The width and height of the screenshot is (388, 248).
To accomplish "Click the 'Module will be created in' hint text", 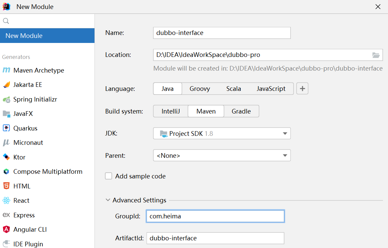I will point(268,68).
